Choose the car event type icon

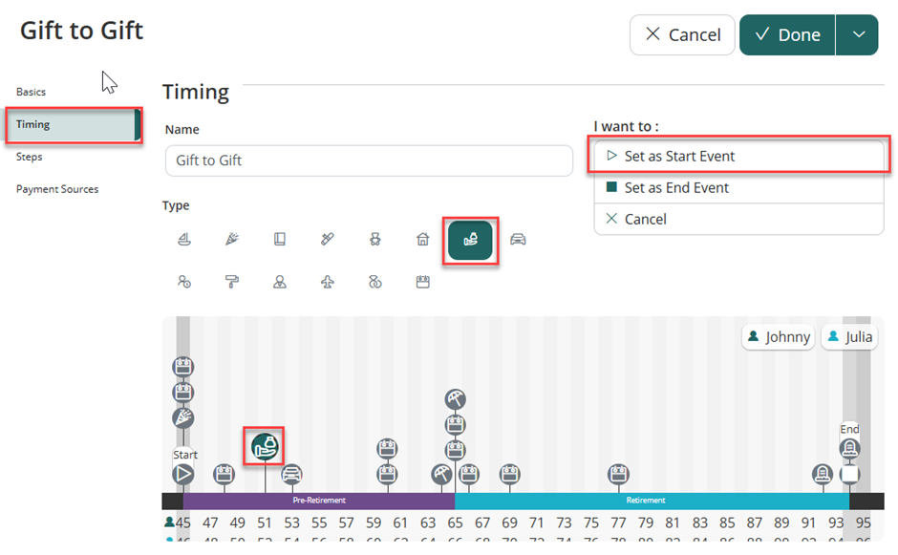tap(518, 240)
